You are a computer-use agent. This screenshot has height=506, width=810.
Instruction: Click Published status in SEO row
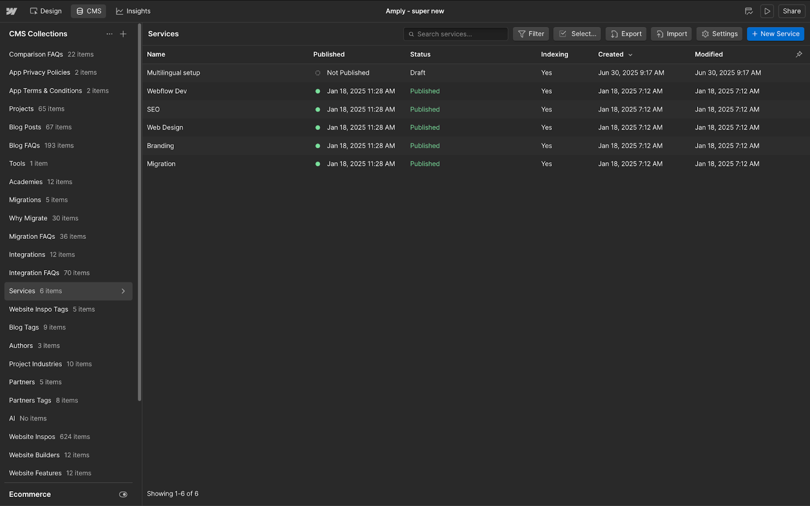[x=425, y=109]
